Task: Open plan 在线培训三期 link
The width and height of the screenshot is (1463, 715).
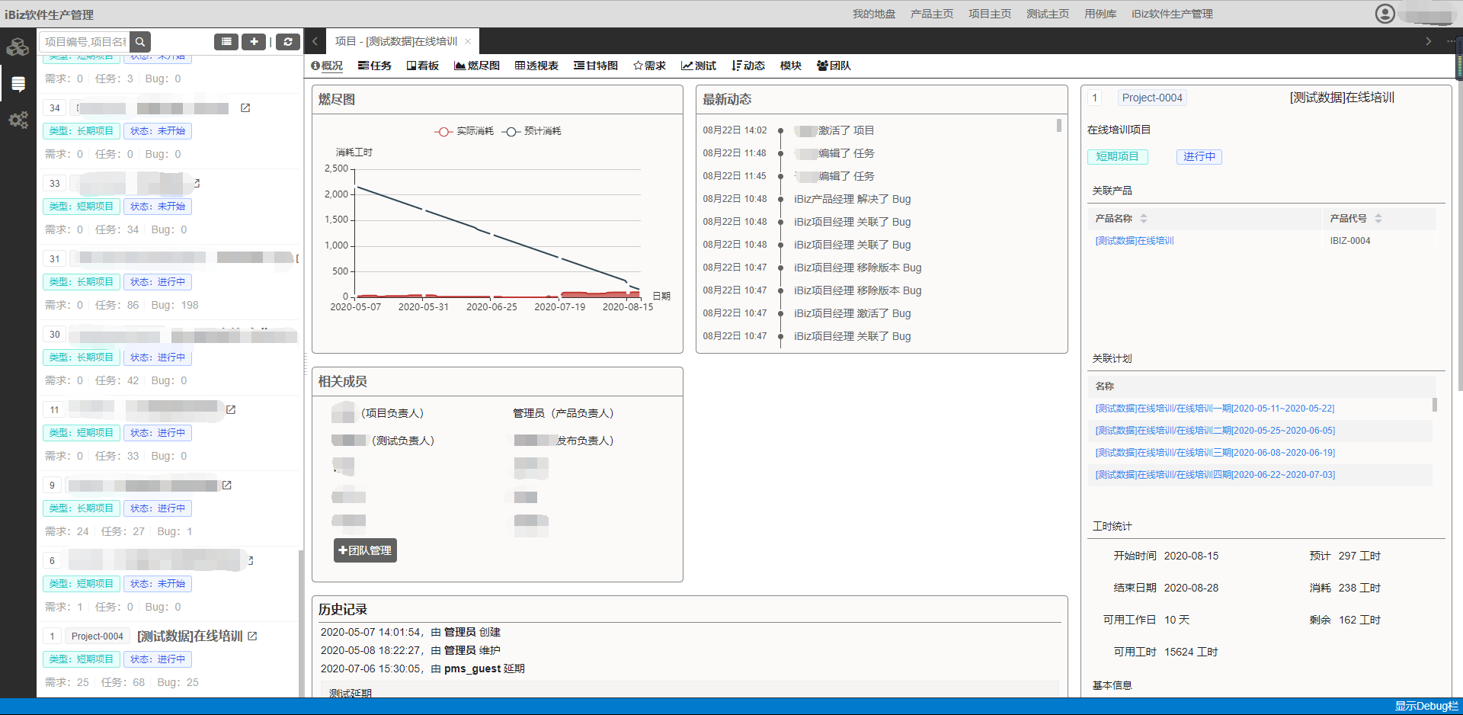Action: click(1215, 453)
